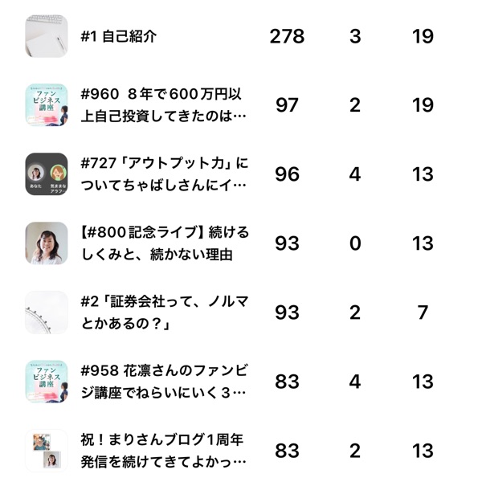Viewport: 482px width, 482px height.
Task: Open the ferris wheel thumbnail for episode #2
Action: click(47, 312)
